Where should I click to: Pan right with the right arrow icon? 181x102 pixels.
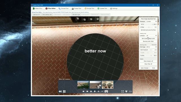tap(87, 91)
